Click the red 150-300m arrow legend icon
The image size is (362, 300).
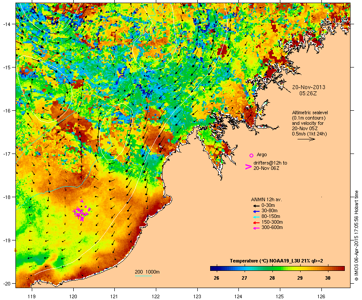(256, 223)
